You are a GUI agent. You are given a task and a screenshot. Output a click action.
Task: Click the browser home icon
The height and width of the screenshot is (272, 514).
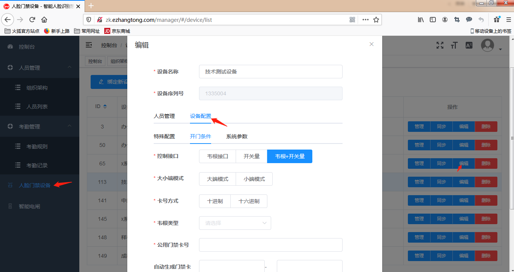[x=44, y=20]
